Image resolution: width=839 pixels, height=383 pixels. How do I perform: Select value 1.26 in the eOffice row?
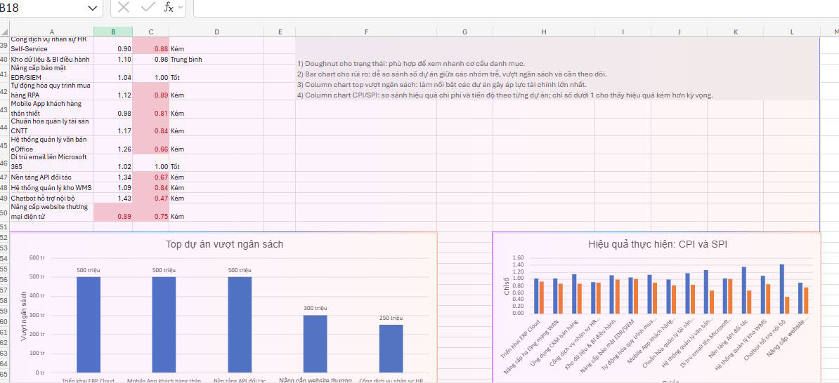click(113, 145)
